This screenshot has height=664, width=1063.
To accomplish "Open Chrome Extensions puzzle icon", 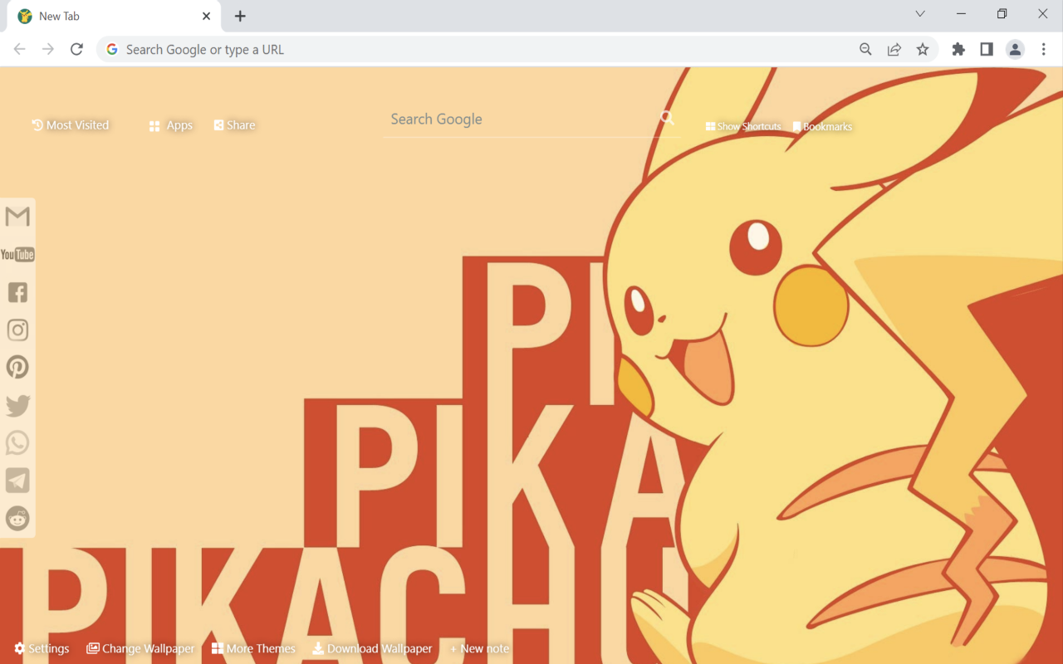I will coord(958,49).
